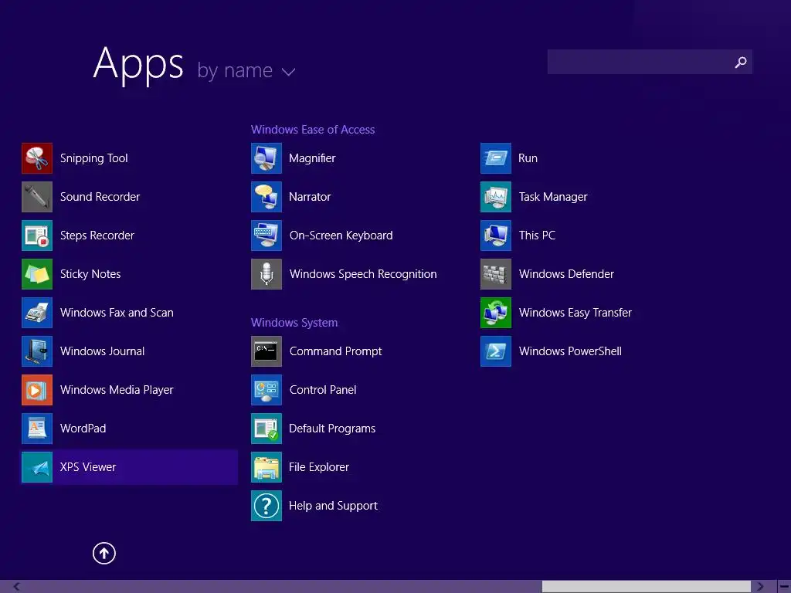The image size is (791, 593).
Task: Click the 'Windows Media Player' label
Action: [117, 390]
